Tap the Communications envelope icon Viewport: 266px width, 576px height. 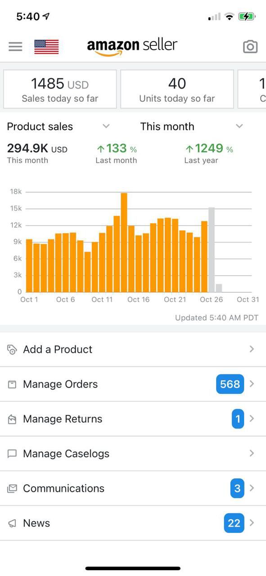coord(13,488)
